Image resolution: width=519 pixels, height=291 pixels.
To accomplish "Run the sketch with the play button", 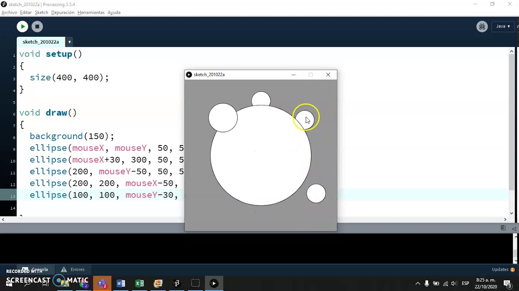I will pos(22,27).
